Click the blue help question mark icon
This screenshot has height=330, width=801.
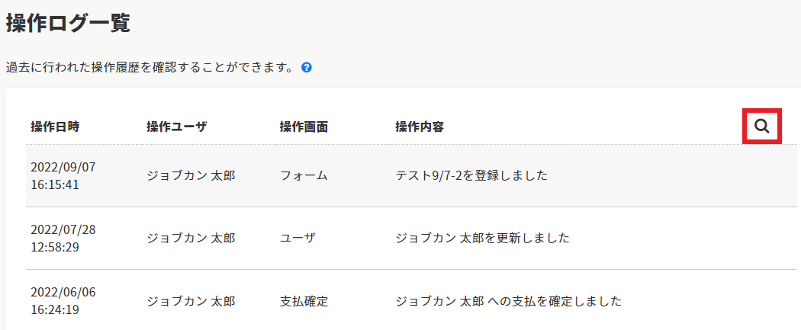tap(307, 67)
